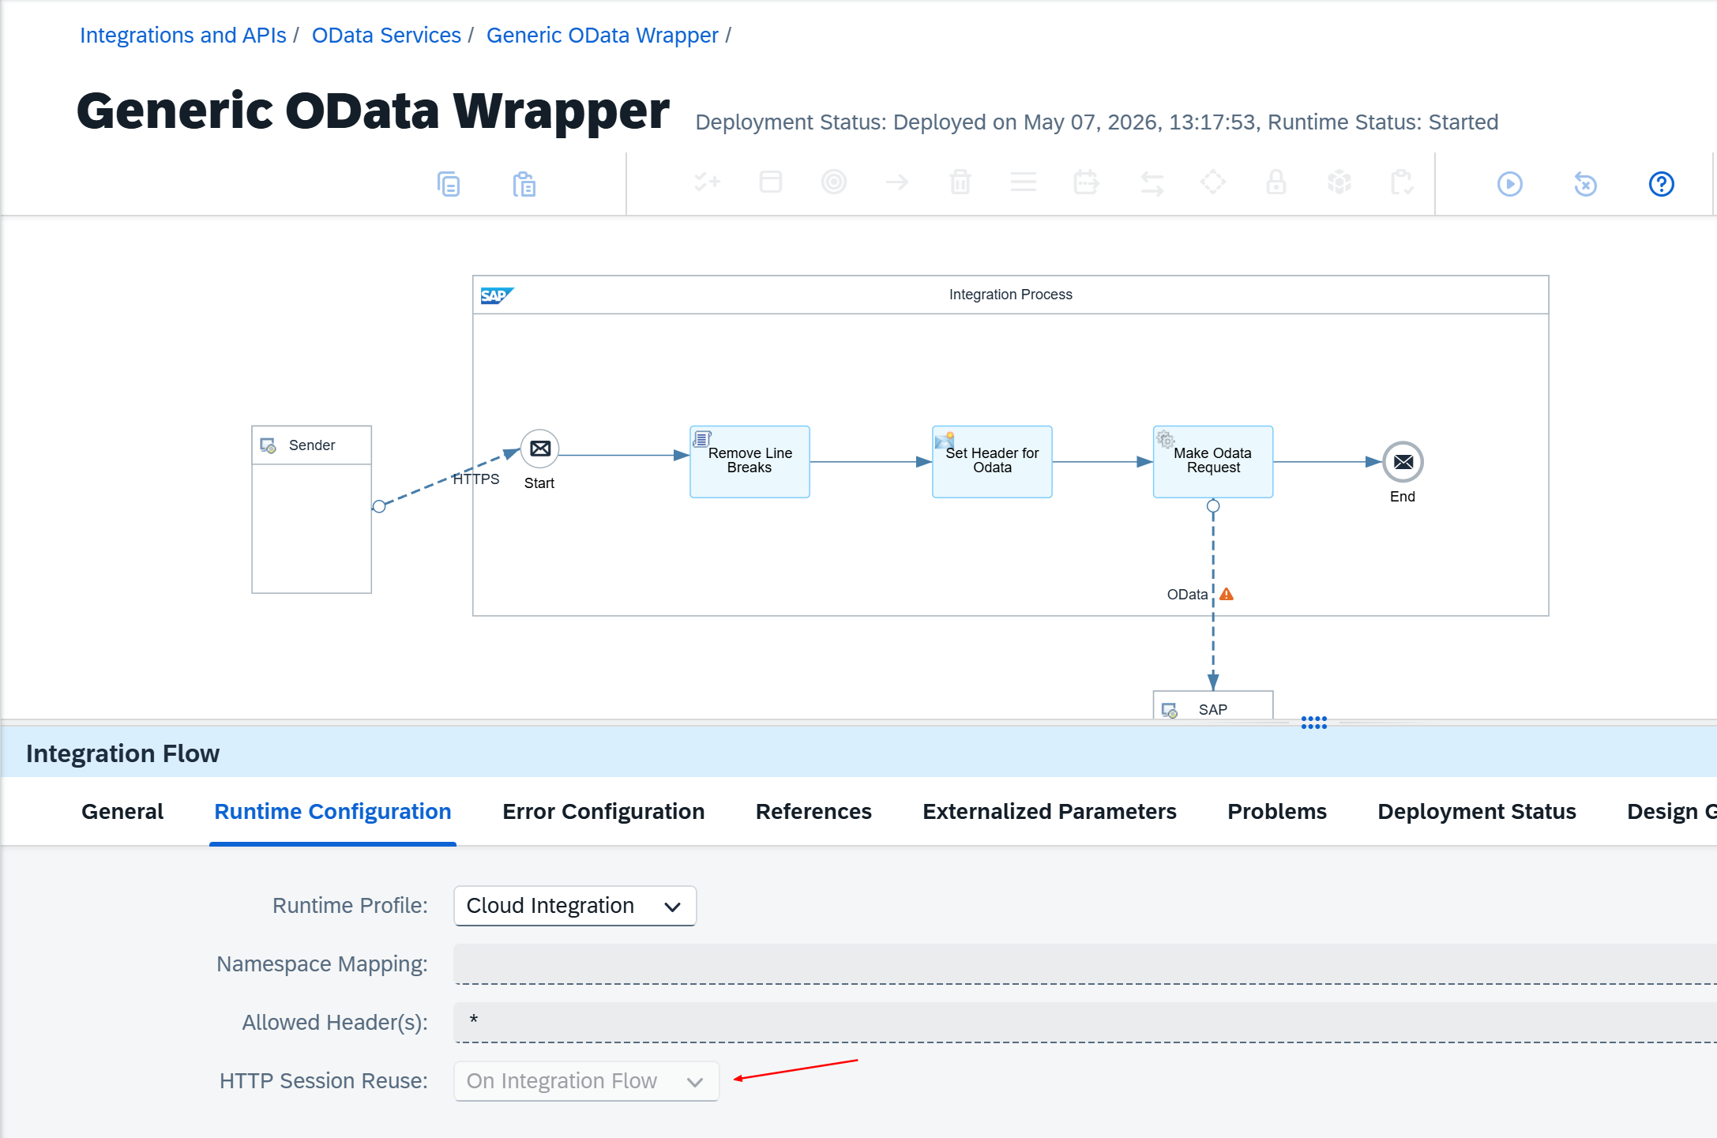This screenshot has height=1138, width=1717.
Task: Click the opposing arrows mapping icon
Action: tap(1152, 184)
